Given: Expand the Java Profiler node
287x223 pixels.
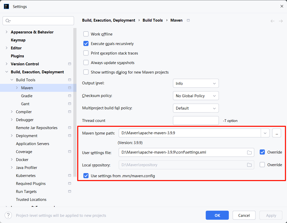Looking at the screenshot, I should tap(12, 167).
